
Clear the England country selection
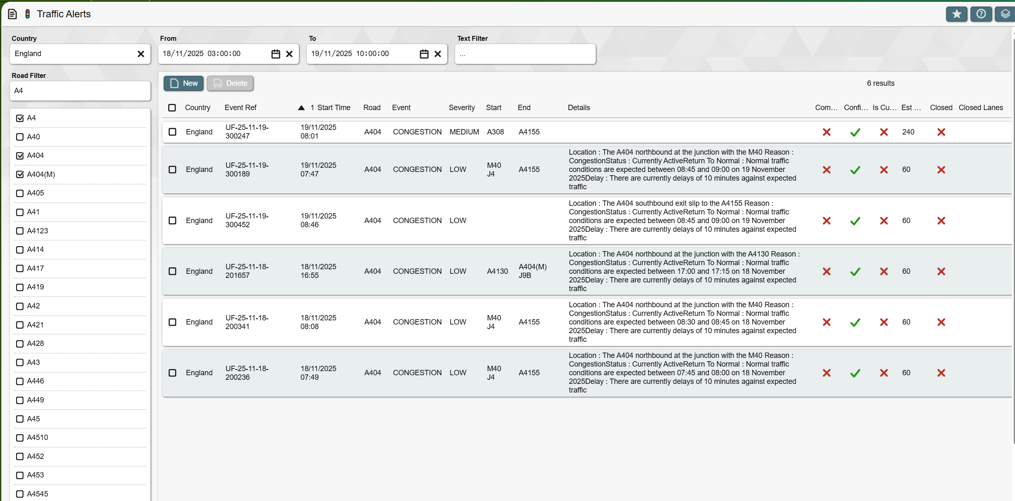pyautogui.click(x=141, y=54)
